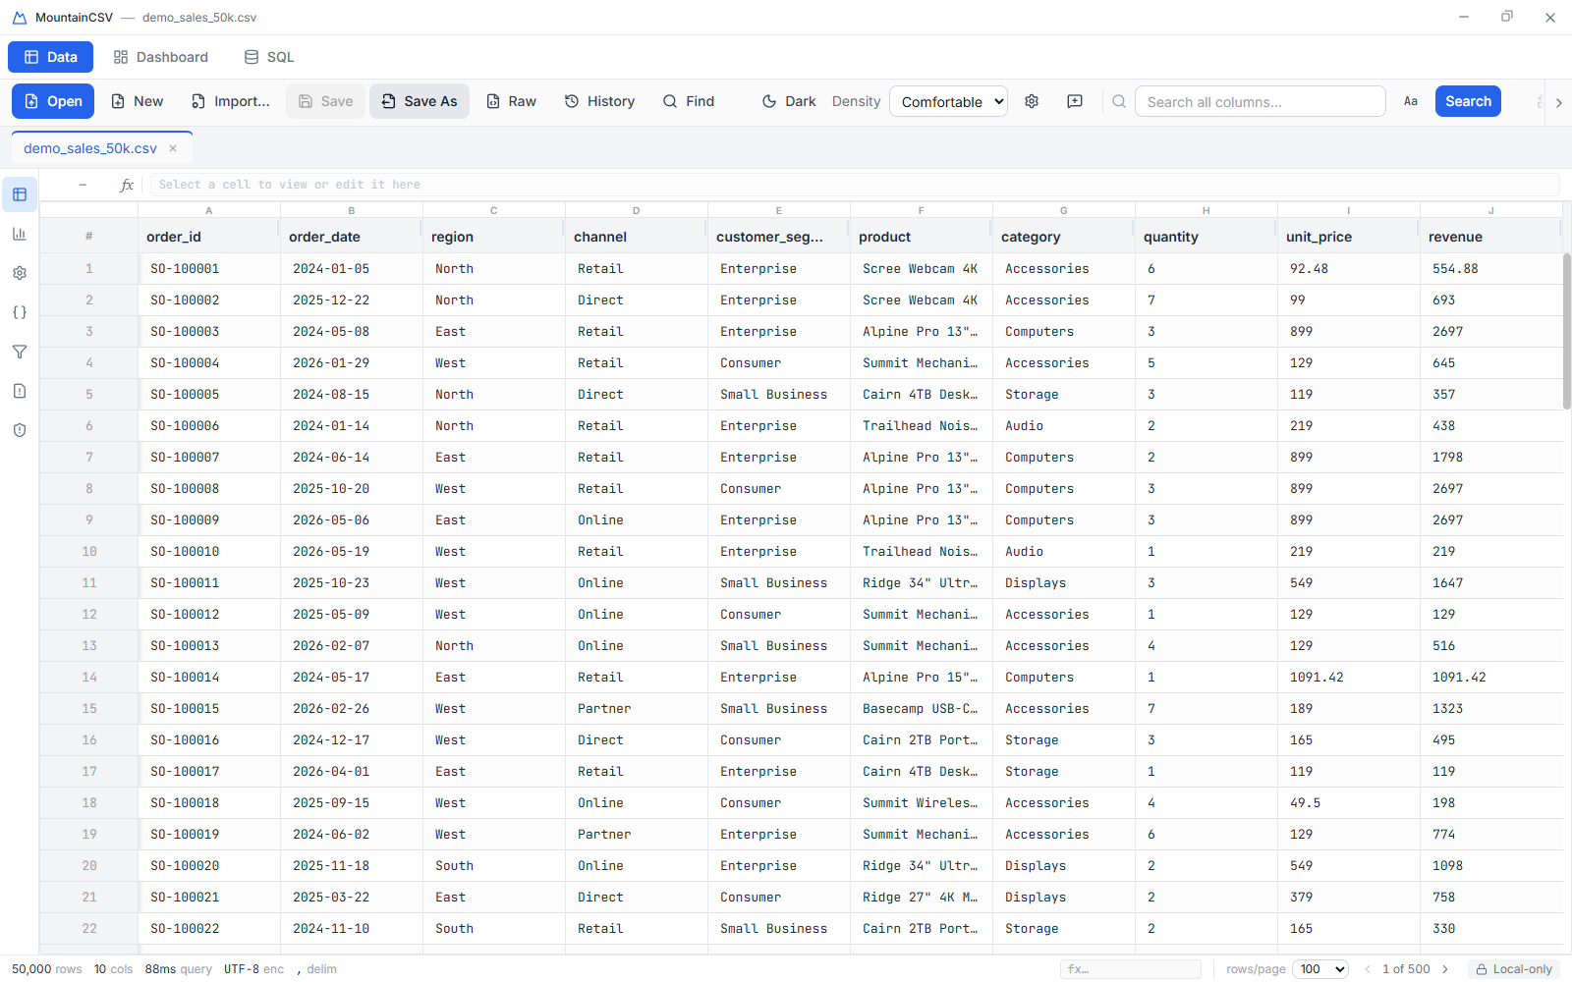Viewport: 1572px width, 982px height.
Task: Open the rows per page dropdown
Action: tap(1320, 969)
